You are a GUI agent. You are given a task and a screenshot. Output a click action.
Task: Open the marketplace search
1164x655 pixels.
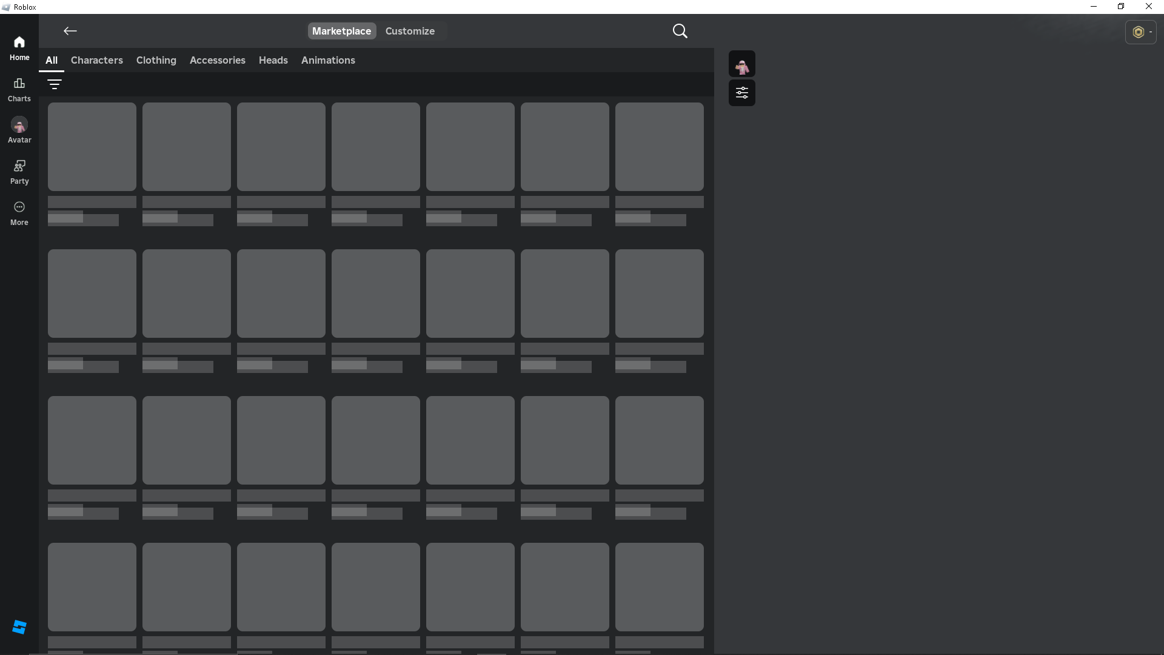pos(680,31)
